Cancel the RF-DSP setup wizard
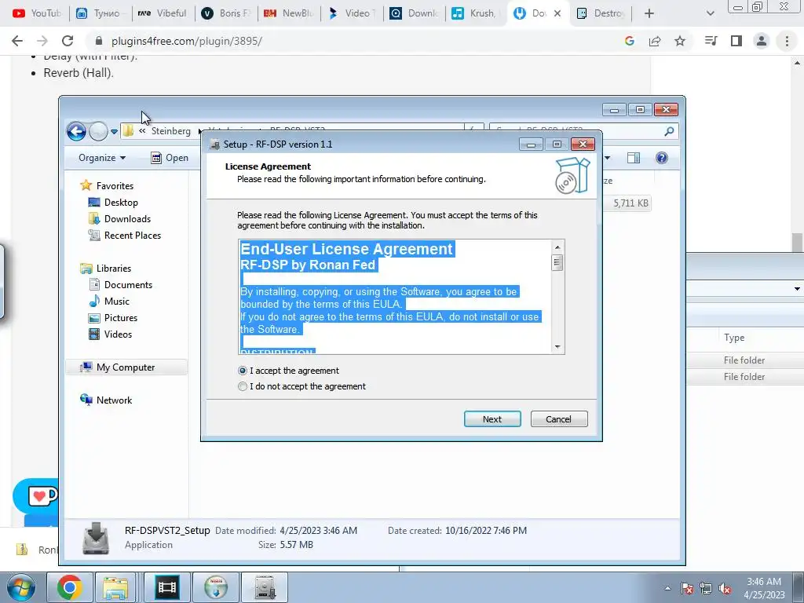The height and width of the screenshot is (603, 804). (559, 419)
